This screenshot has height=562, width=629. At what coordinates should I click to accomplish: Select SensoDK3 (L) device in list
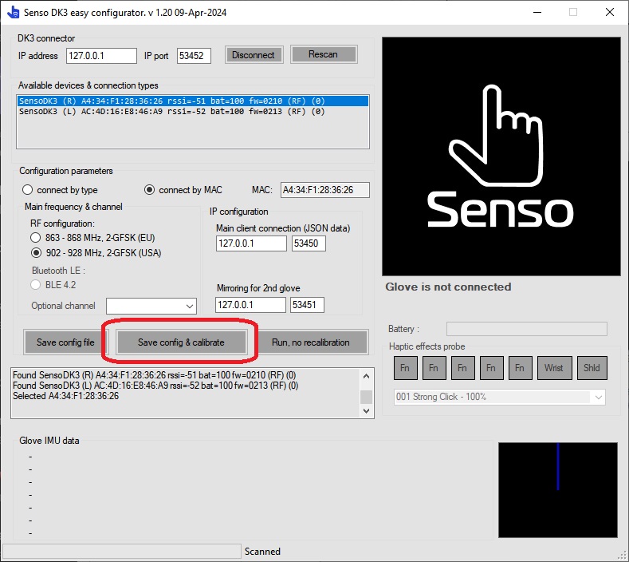(x=171, y=113)
